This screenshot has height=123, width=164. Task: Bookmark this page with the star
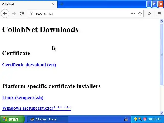[x=140, y=14]
